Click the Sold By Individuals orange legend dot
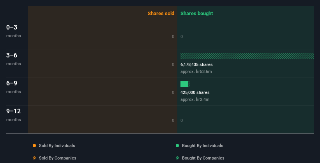Screen dimensions: 320x163 click(34, 146)
